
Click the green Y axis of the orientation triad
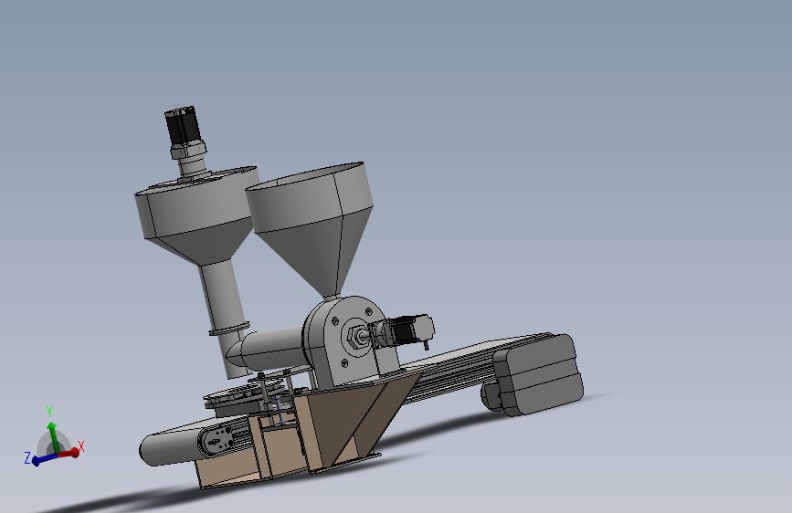(52, 437)
